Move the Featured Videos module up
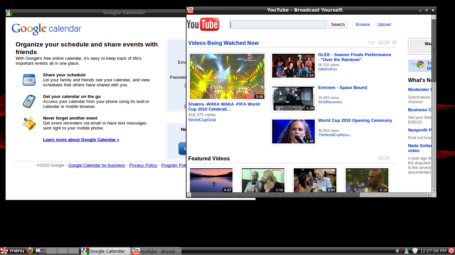This screenshot has width=455, height=255. coord(381,158)
